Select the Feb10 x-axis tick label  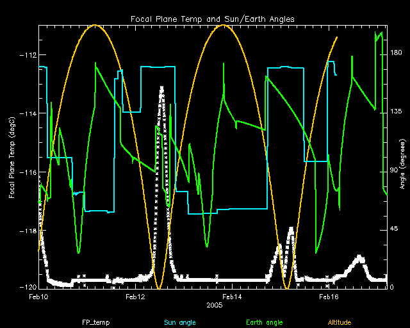click(x=38, y=297)
